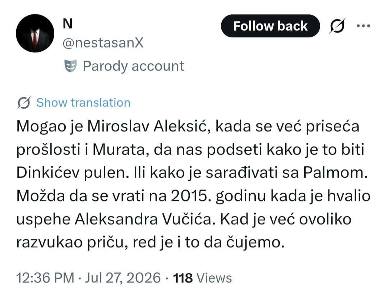Click Grok icon next to Show translation
Viewport: 388px width, 303px height.
click(x=24, y=103)
